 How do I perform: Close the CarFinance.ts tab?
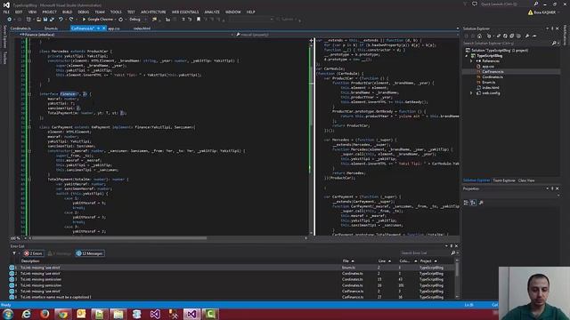coord(103,28)
